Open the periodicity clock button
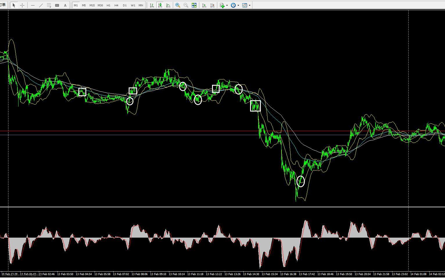 [233, 5]
